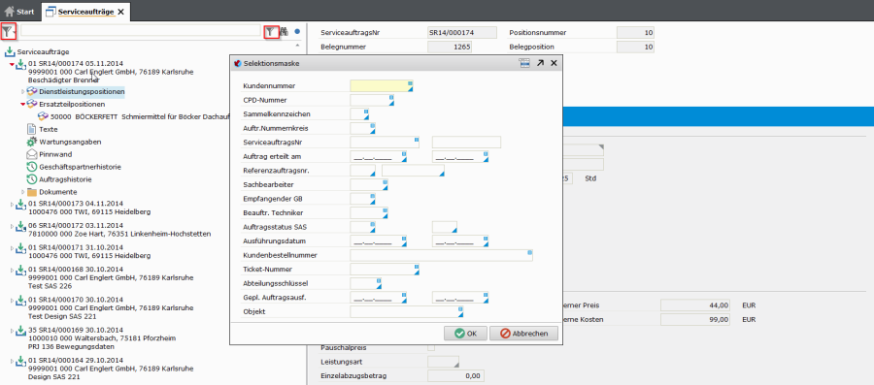The width and height of the screenshot is (874, 385).
Task: Click the first Auftragsstatus SAS field
Action: tap(362, 226)
